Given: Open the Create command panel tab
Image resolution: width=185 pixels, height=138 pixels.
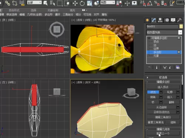Looking at the screenshot, I should point(147,20).
